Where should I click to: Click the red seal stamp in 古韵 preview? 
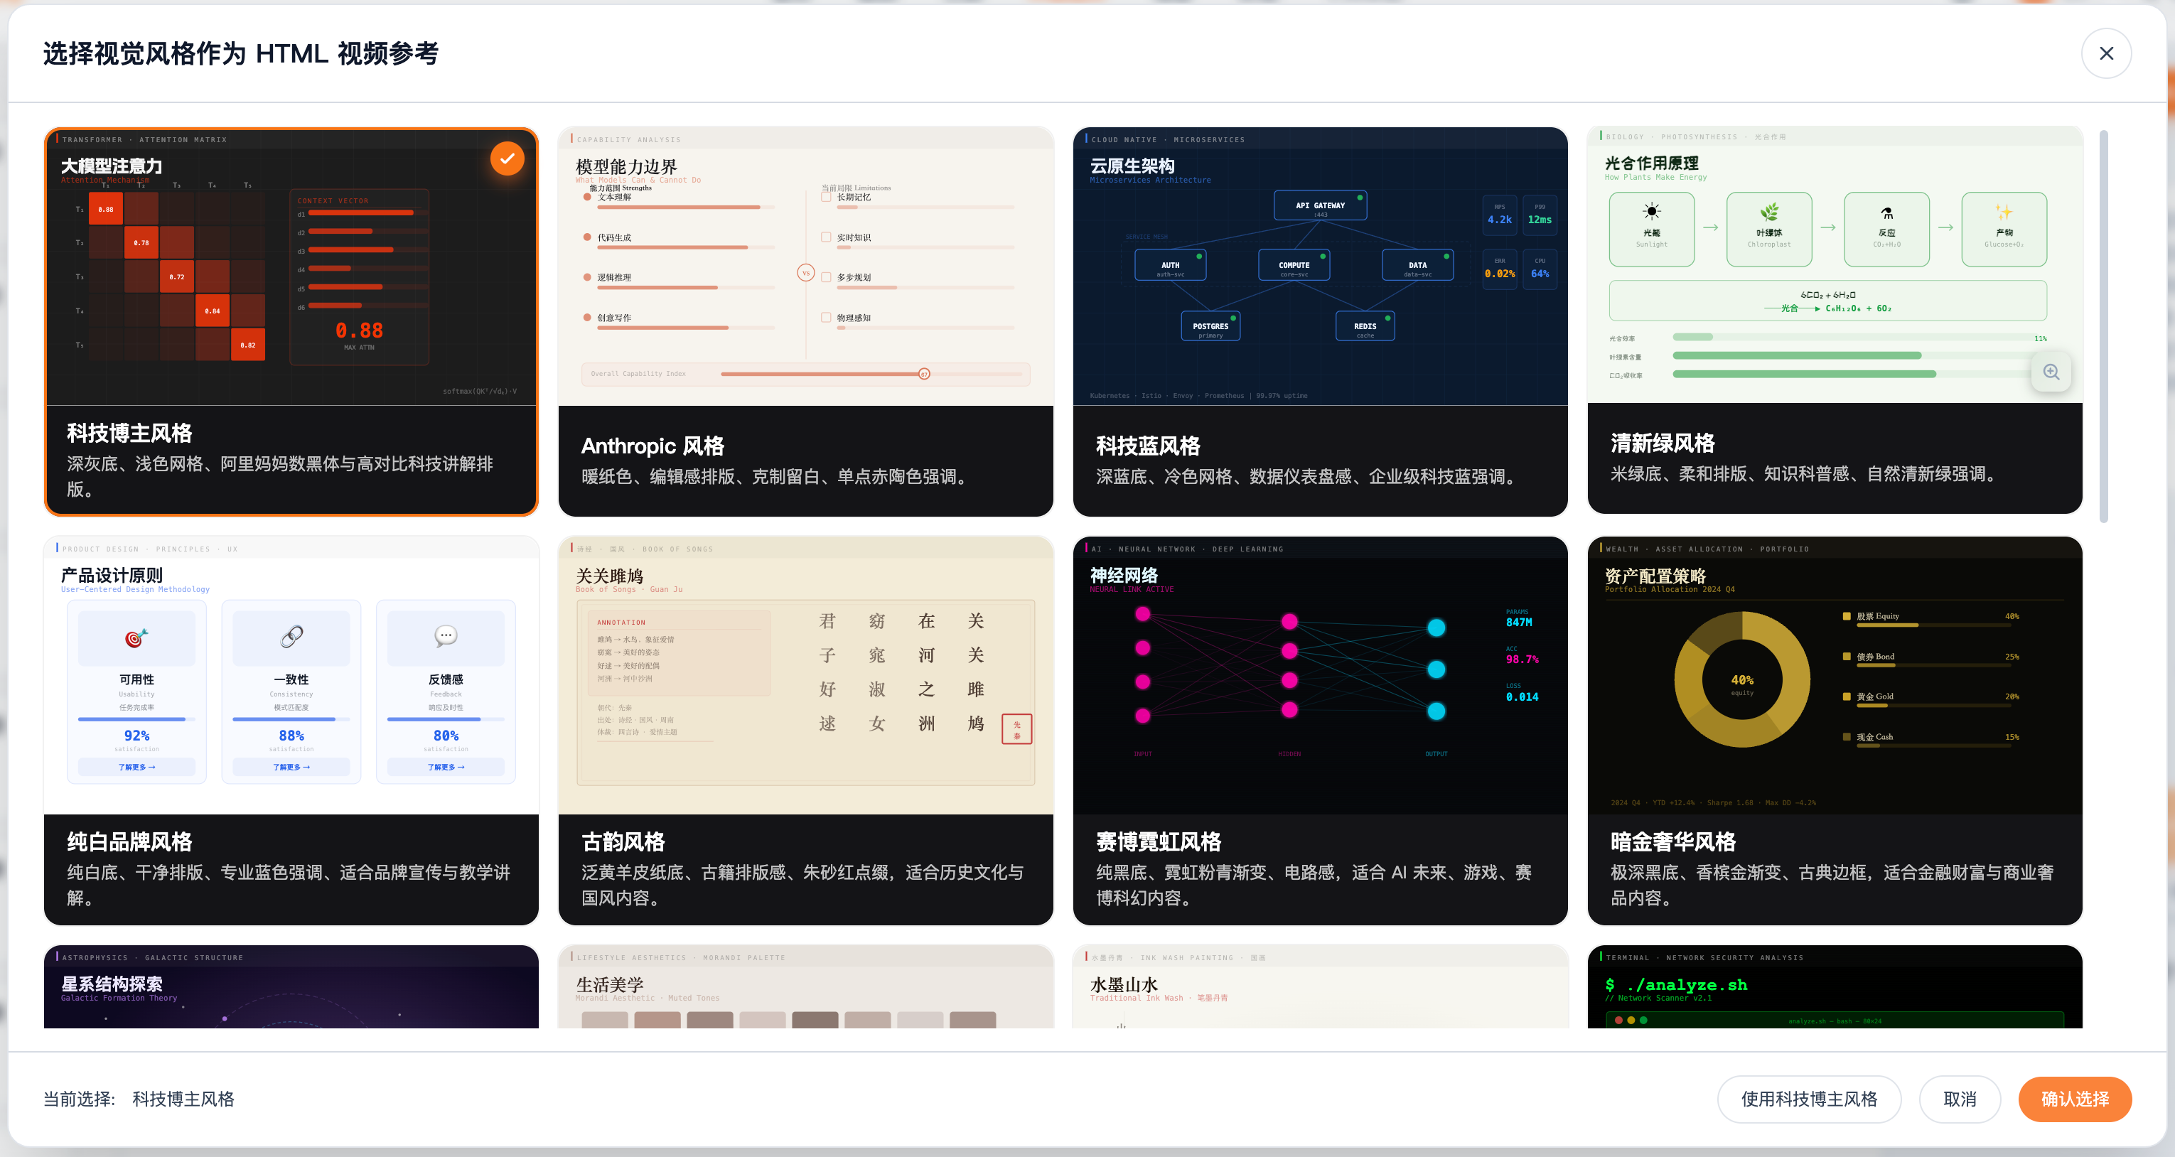pos(1016,729)
